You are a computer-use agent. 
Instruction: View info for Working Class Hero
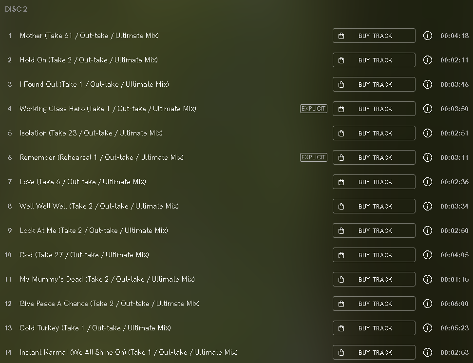(427, 109)
